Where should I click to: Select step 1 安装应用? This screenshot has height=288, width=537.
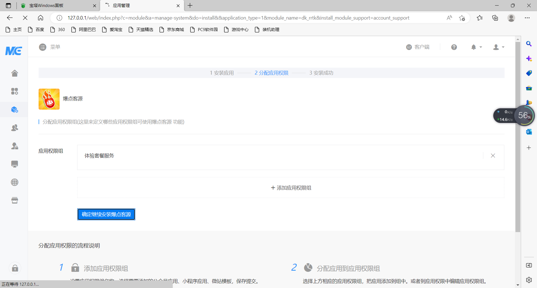coord(222,73)
